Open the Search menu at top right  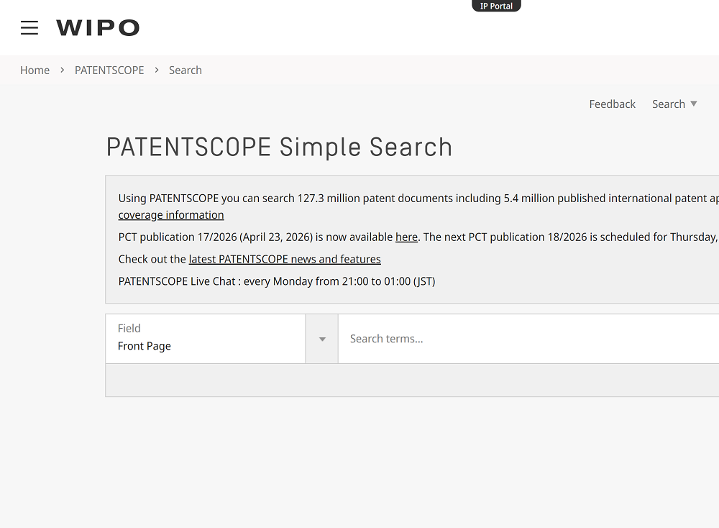click(668, 104)
